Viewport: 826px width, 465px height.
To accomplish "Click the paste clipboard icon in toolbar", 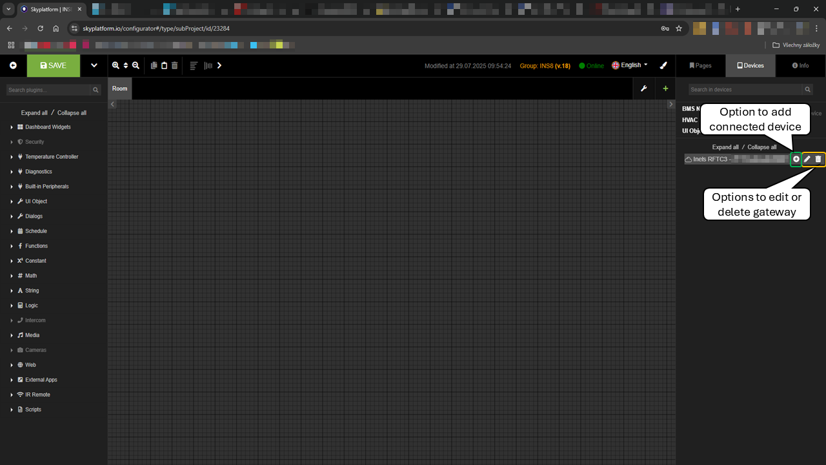I will 164,65.
